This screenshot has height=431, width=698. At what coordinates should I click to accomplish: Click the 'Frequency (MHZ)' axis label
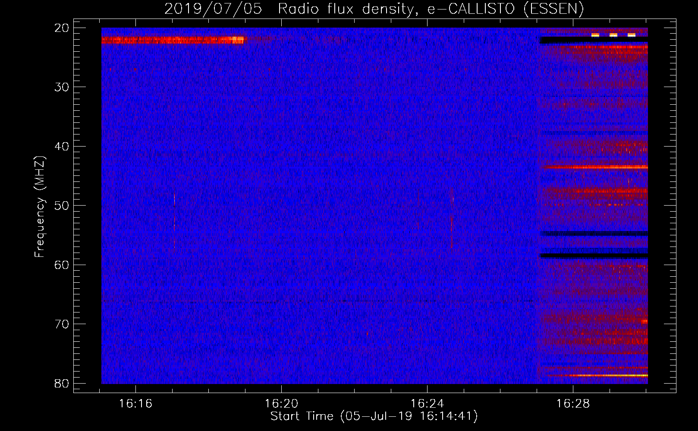click(40, 207)
